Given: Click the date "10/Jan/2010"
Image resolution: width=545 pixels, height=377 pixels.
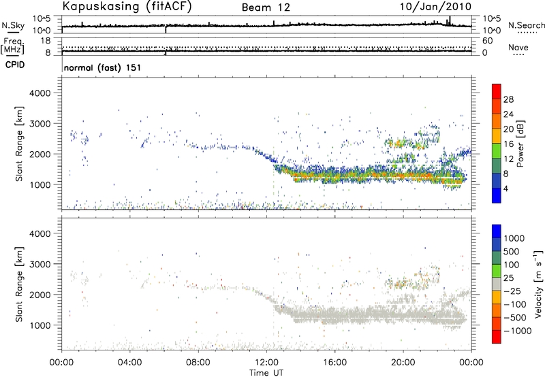Looking at the screenshot, I should [x=435, y=7].
